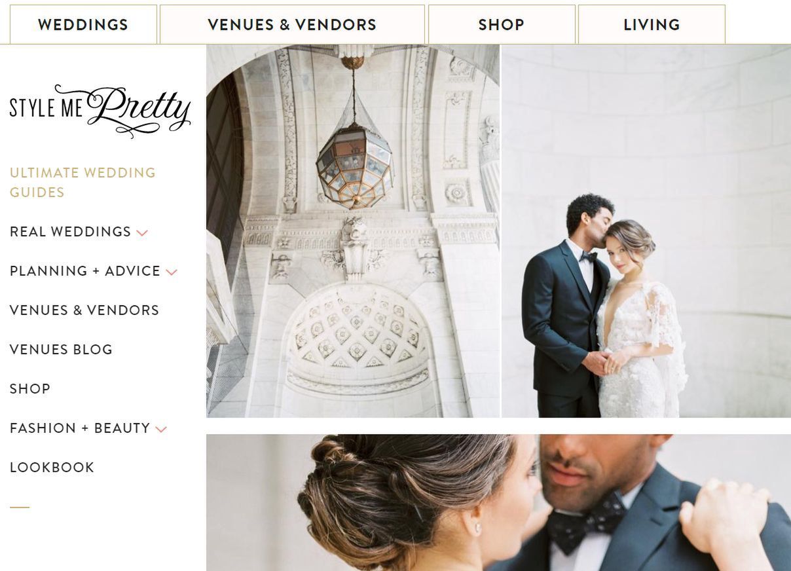Expand the Real Weddings chevron
This screenshot has height=571, width=791.
tap(142, 233)
